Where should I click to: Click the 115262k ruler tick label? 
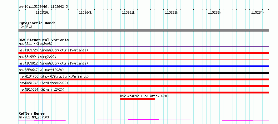(171, 12)
